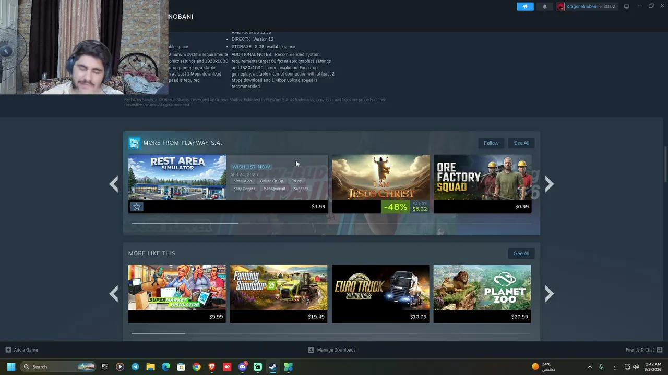Follow the PlayWay S.A. publisher
Viewport: 668px width, 375px height.
(491, 143)
